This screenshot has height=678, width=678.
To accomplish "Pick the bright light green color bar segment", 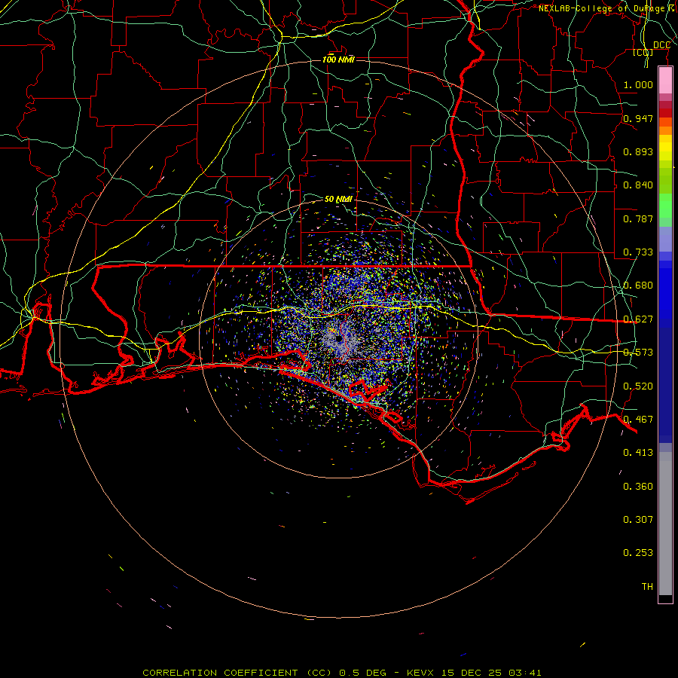I will pyautogui.click(x=665, y=206).
